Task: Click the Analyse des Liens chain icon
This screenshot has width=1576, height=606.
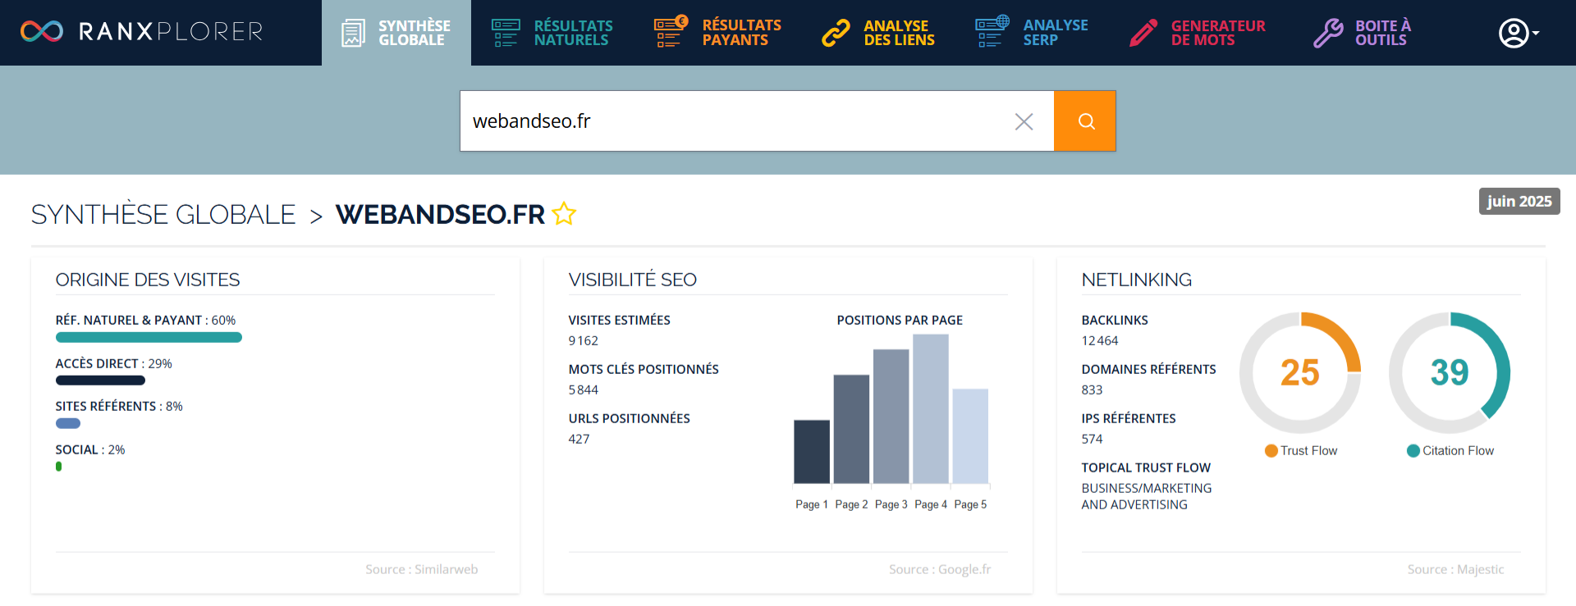Action: 836,33
